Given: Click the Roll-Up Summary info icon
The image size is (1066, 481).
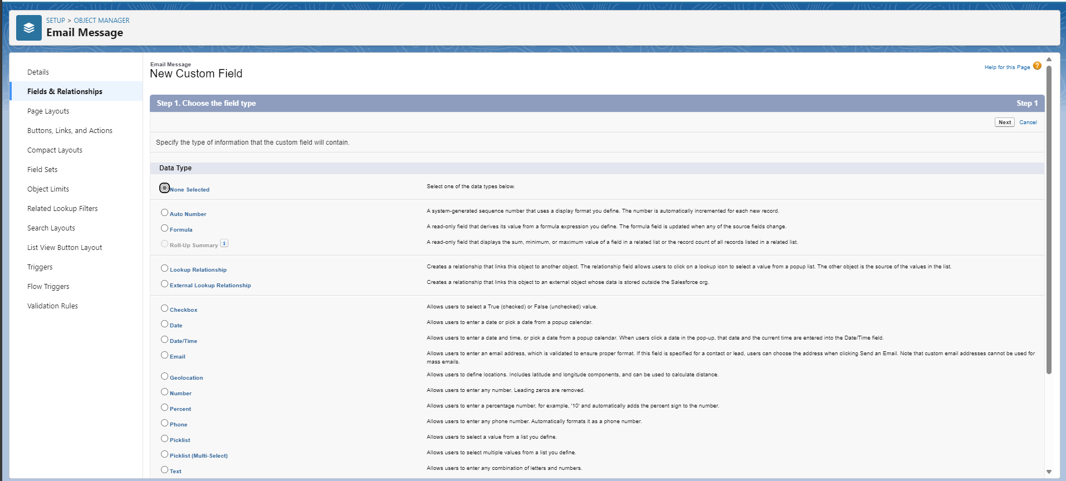Looking at the screenshot, I should click(x=224, y=243).
